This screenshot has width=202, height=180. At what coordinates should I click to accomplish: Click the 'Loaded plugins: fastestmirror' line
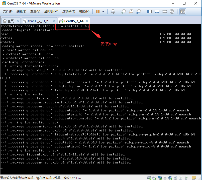pyautogui.click(x=29, y=30)
